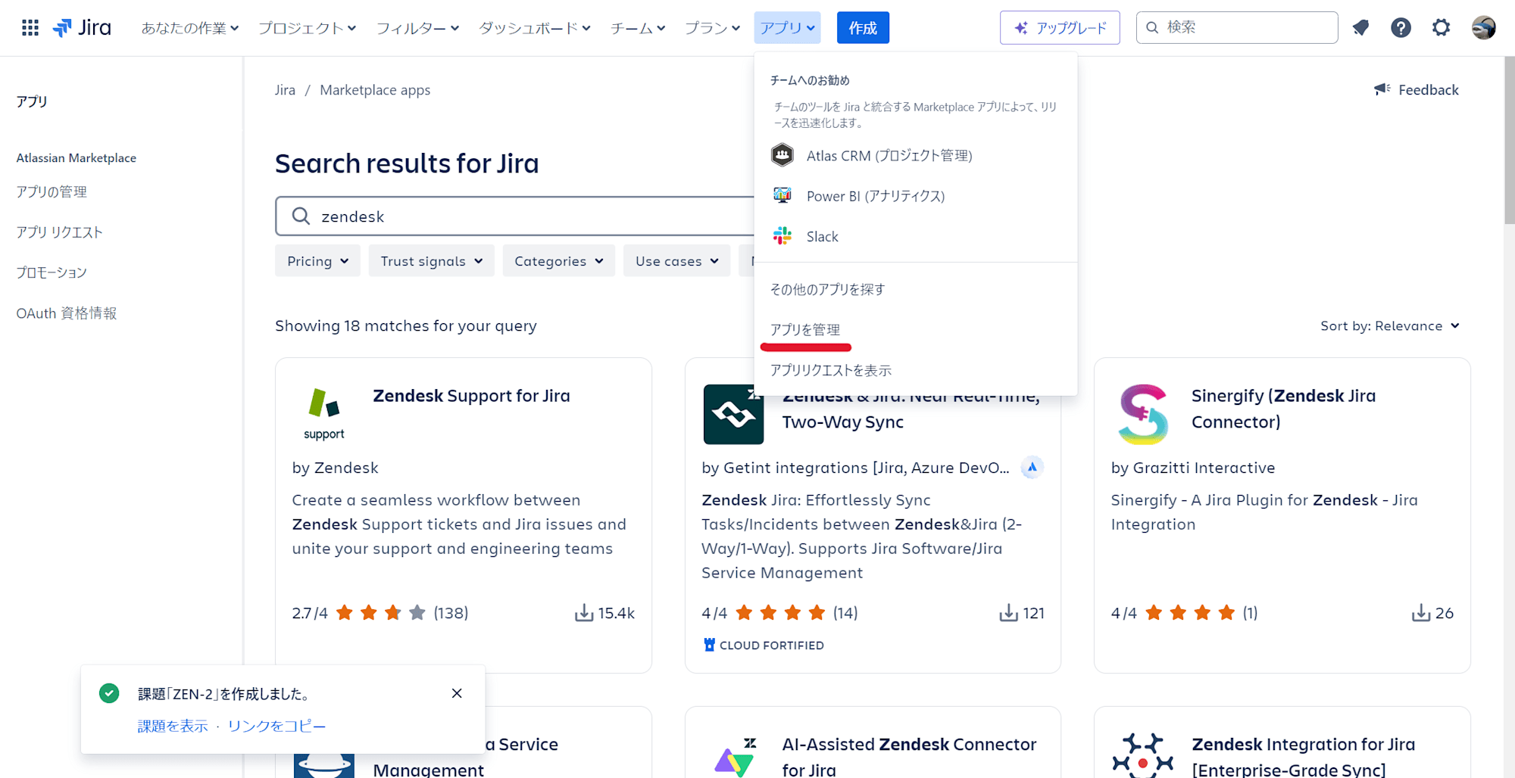Click the Feedback megaphone icon
Screen dimensions: 1515x778
click(1382, 89)
